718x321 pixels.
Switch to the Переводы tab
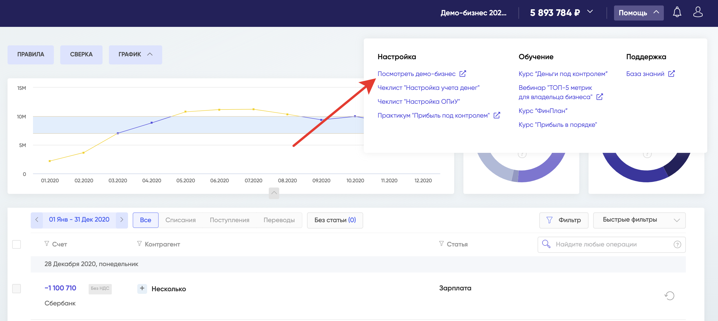(279, 220)
